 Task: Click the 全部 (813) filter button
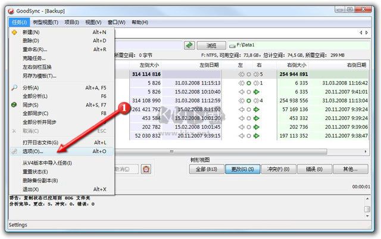pyautogui.click(x=207, y=169)
